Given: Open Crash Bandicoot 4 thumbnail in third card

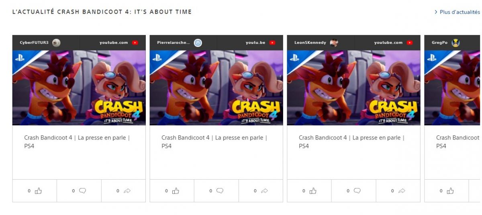Looking at the screenshot, I should pos(353,88).
